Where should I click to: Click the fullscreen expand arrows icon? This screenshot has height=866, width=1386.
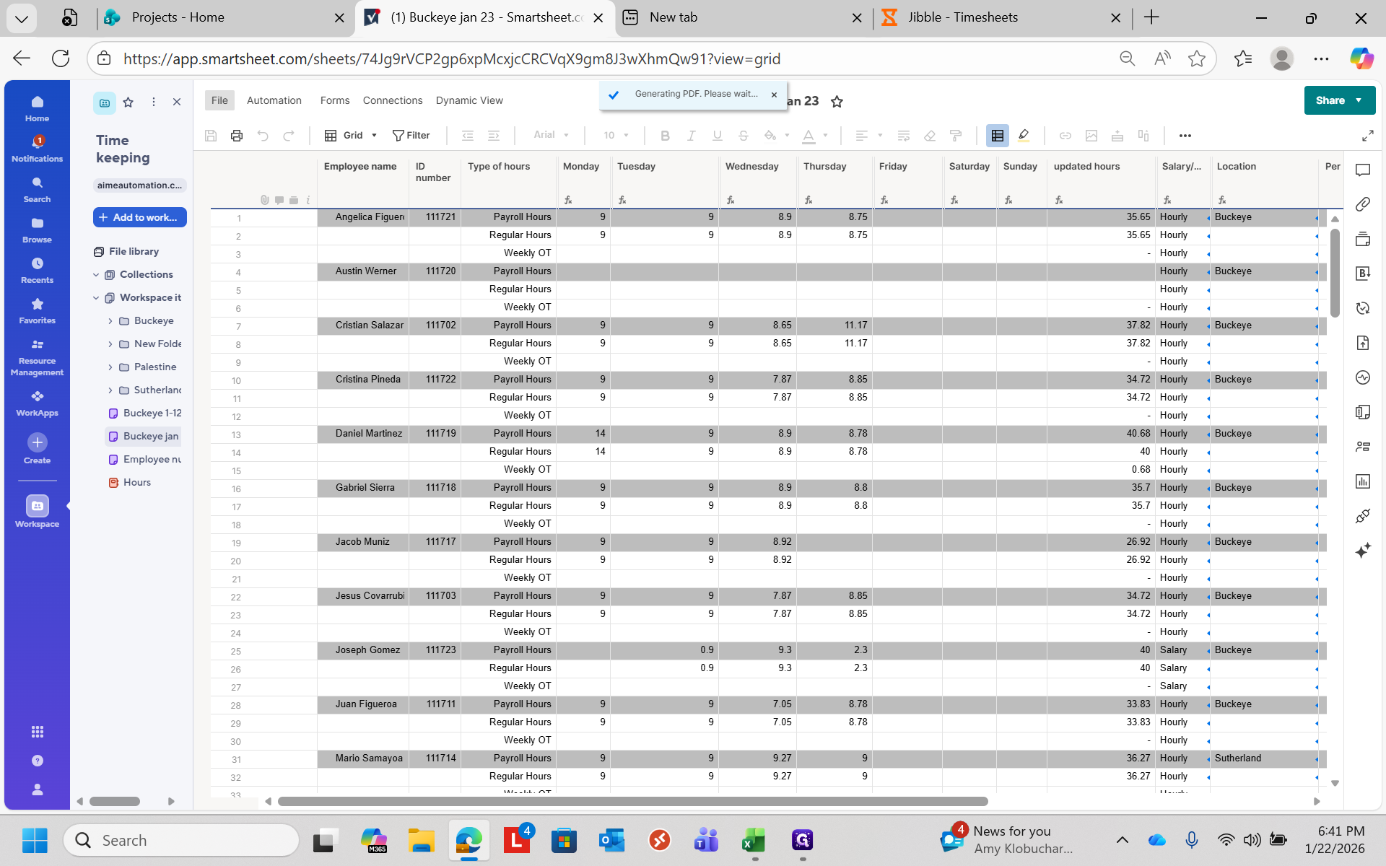pyautogui.click(x=1367, y=136)
